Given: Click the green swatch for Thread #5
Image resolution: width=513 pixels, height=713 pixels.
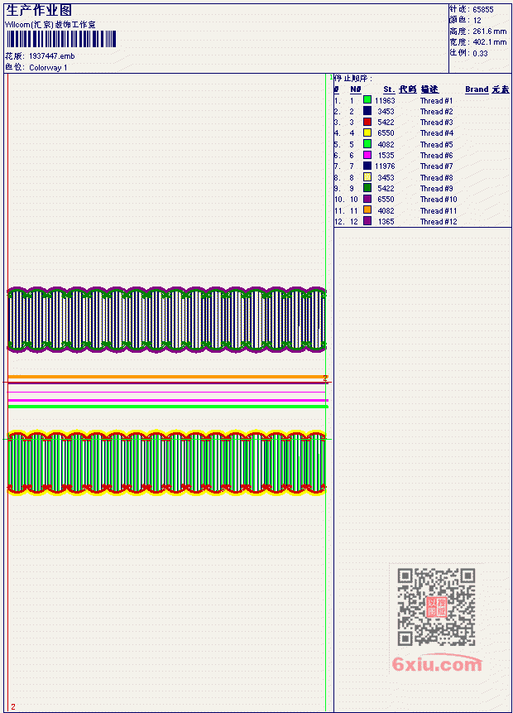Looking at the screenshot, I should tap(367, 144).
